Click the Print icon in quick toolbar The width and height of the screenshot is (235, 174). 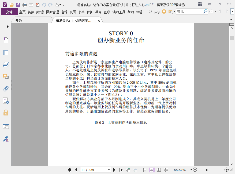point(24,5)
